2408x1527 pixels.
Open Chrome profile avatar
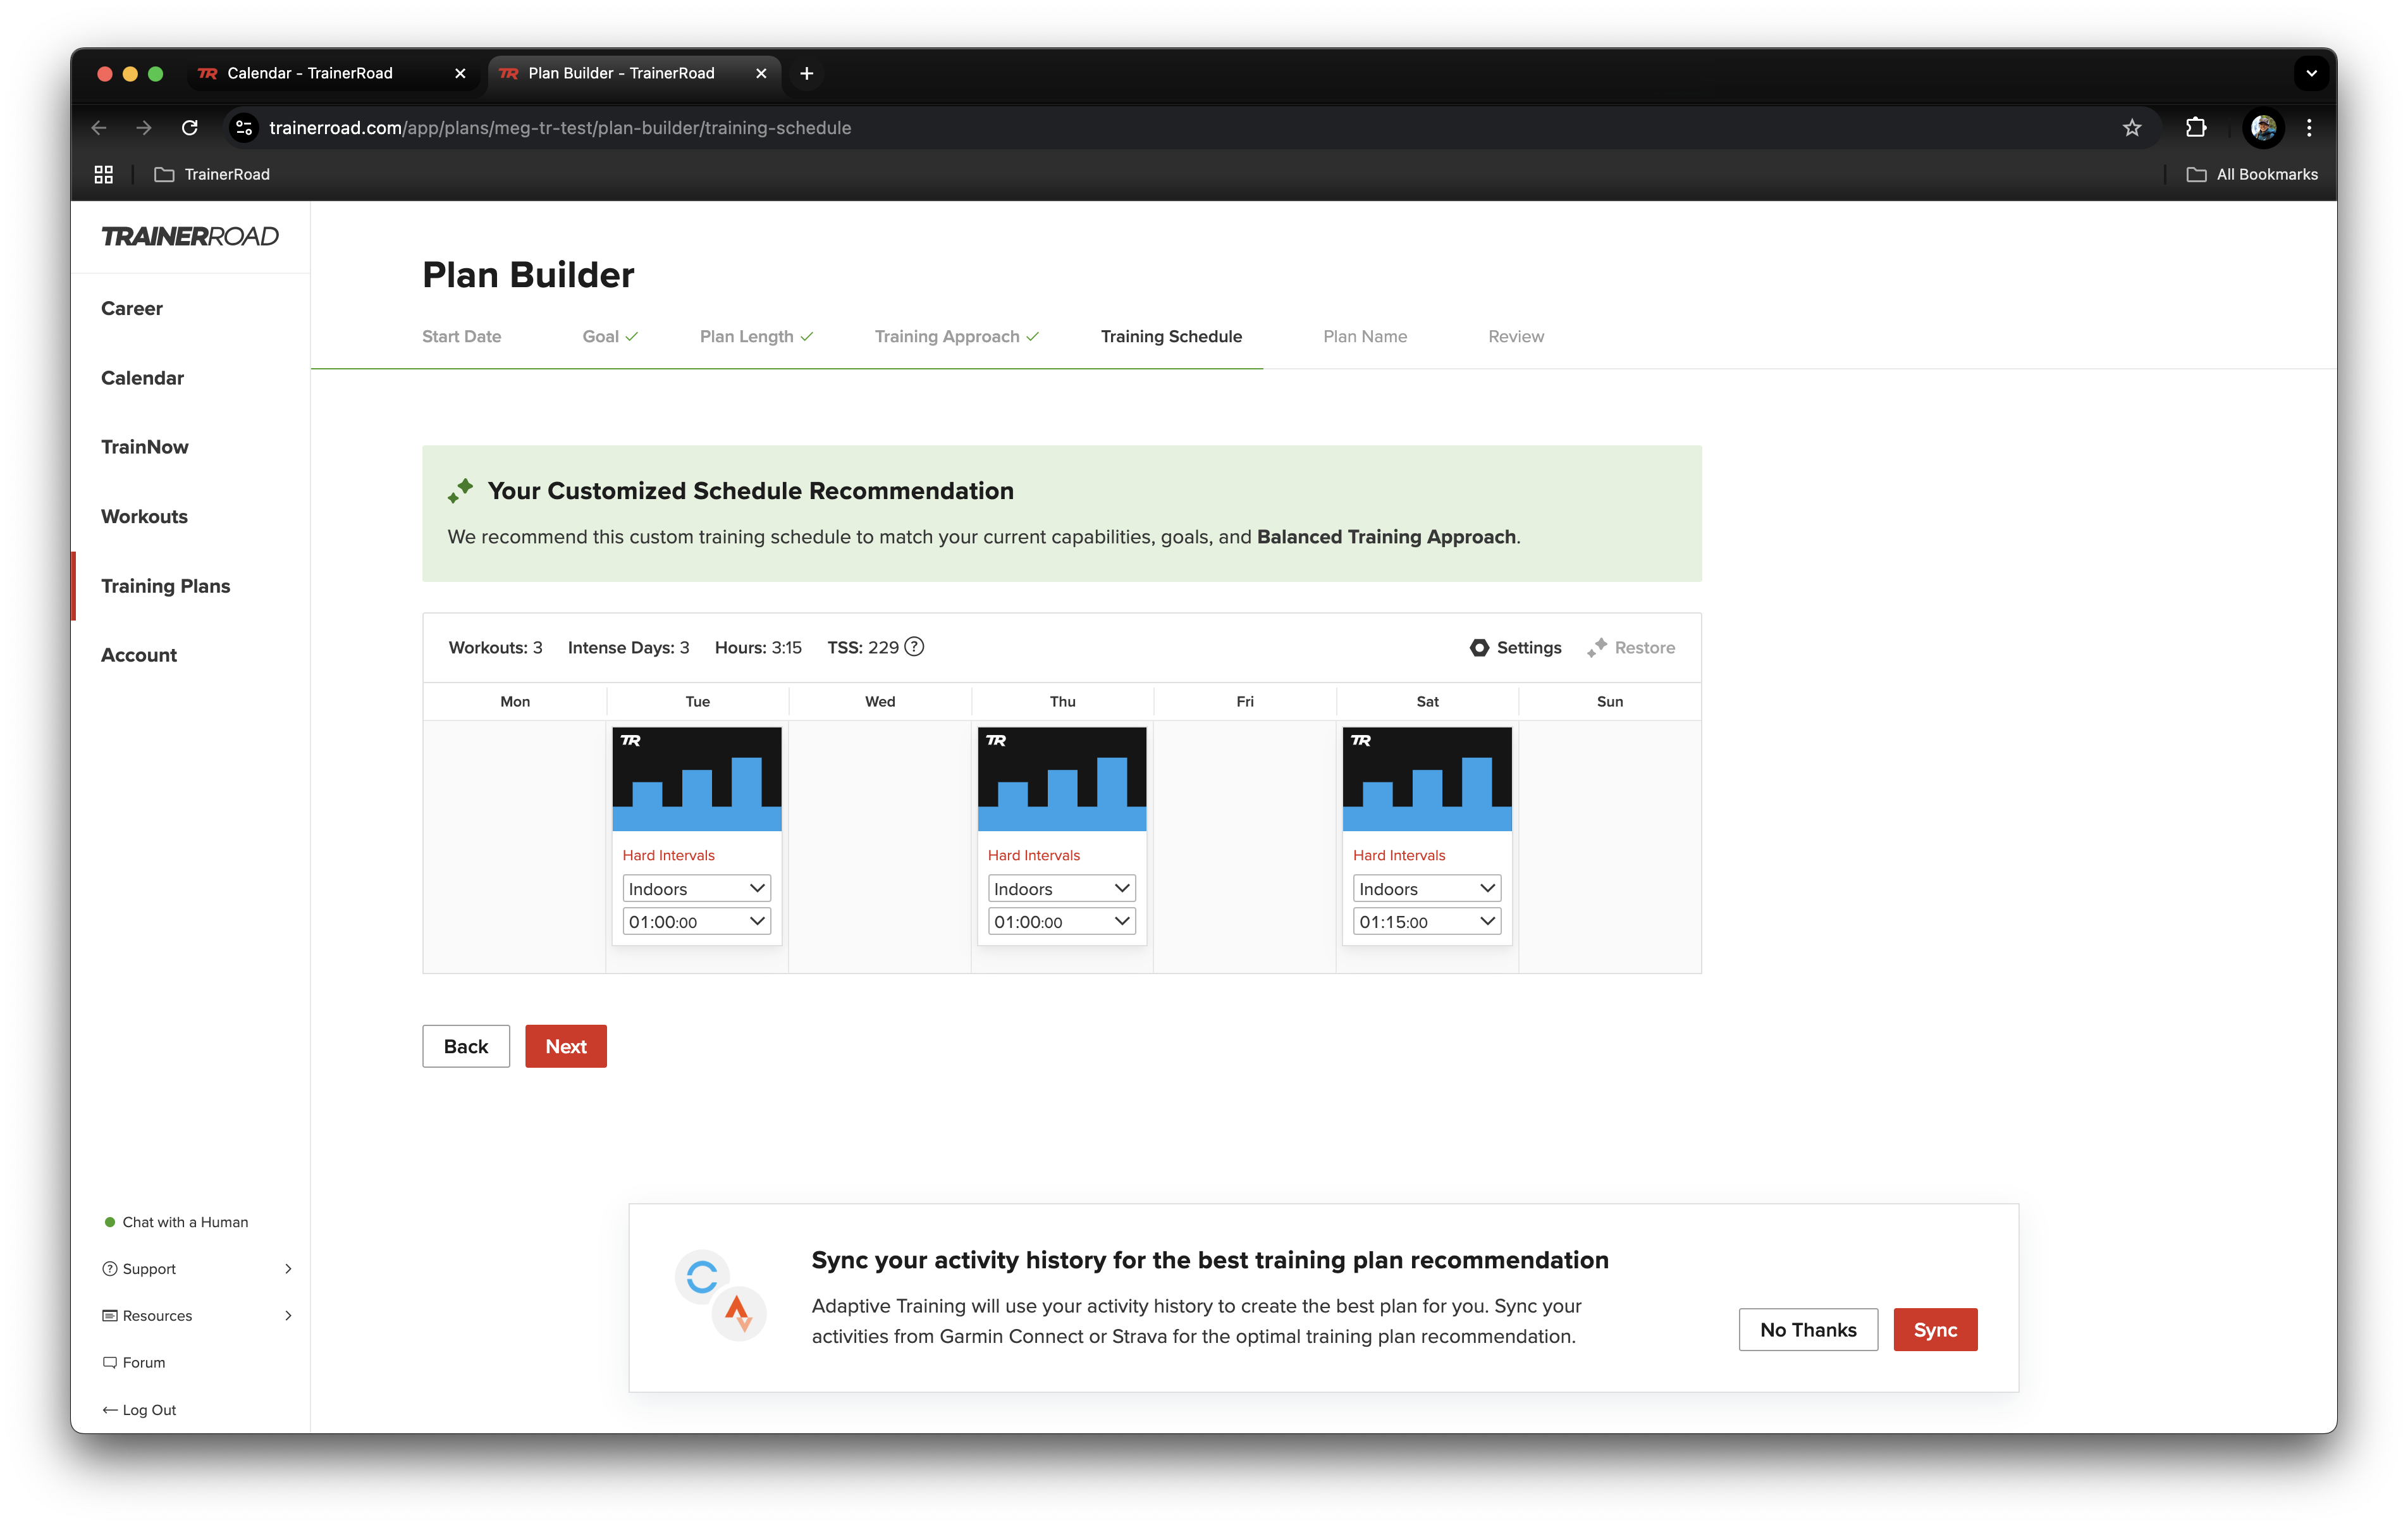click(2263, 128)
